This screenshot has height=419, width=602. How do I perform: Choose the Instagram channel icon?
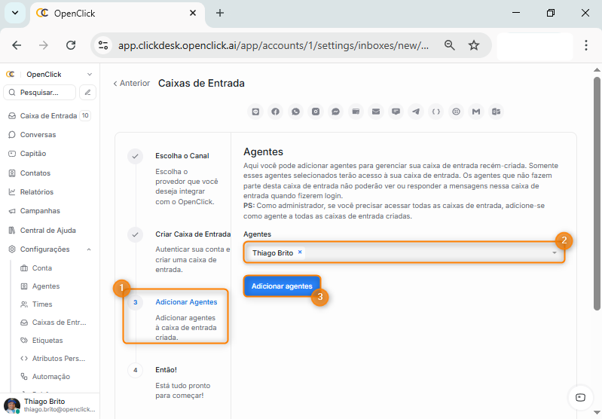[x=316, y=112]
